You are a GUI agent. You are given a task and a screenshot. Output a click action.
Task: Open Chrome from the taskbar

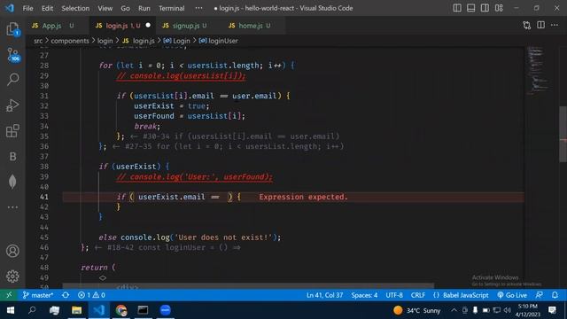coord(121,310)
